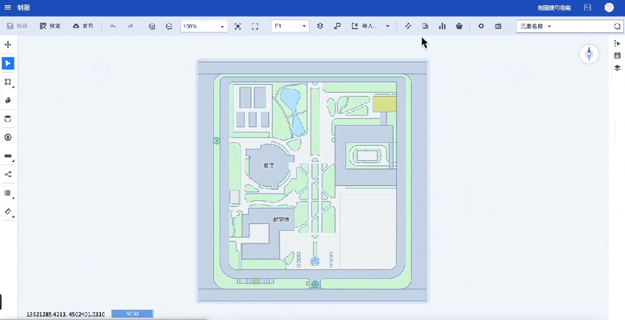625x320 pixels.
Task: Click the 发布 publish button
Action: tap(83, 27)
